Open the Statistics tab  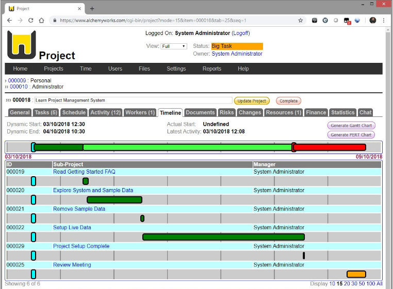pyautogui.click(x=342, y=112)
